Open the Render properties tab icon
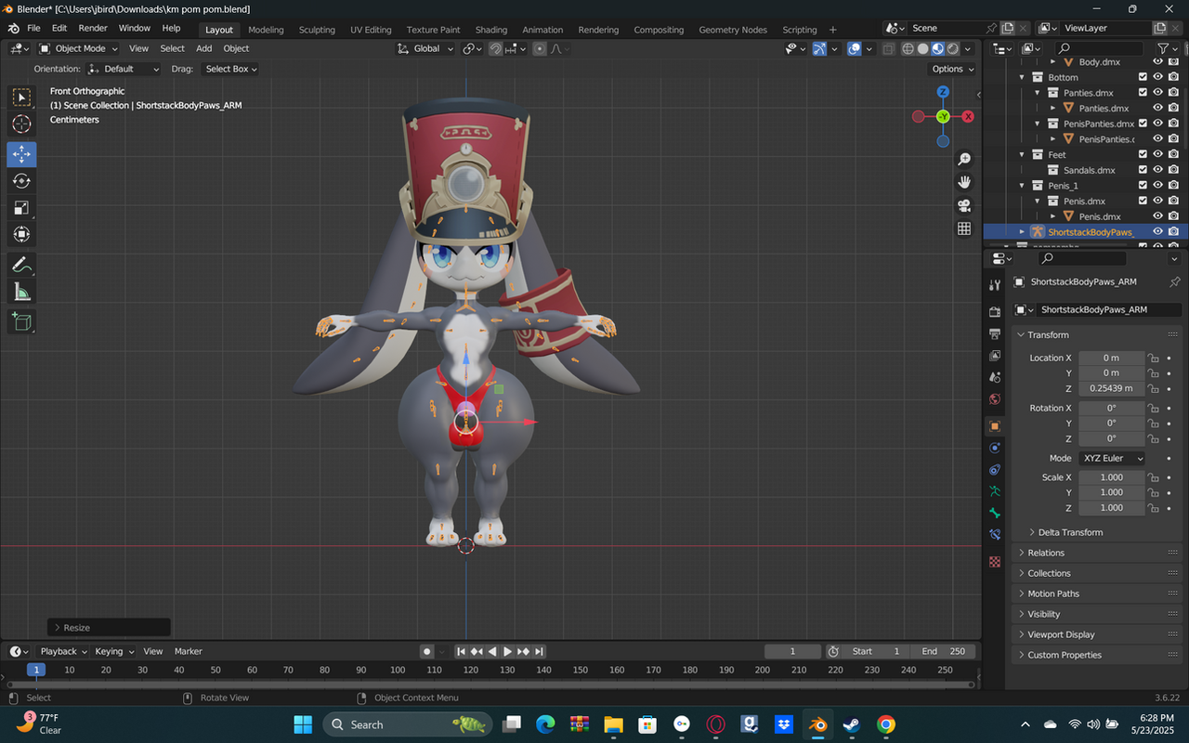 995,311
